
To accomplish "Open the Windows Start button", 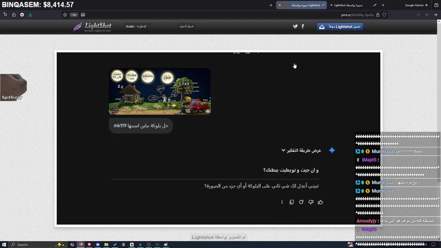I will click(x=4, y=245).
